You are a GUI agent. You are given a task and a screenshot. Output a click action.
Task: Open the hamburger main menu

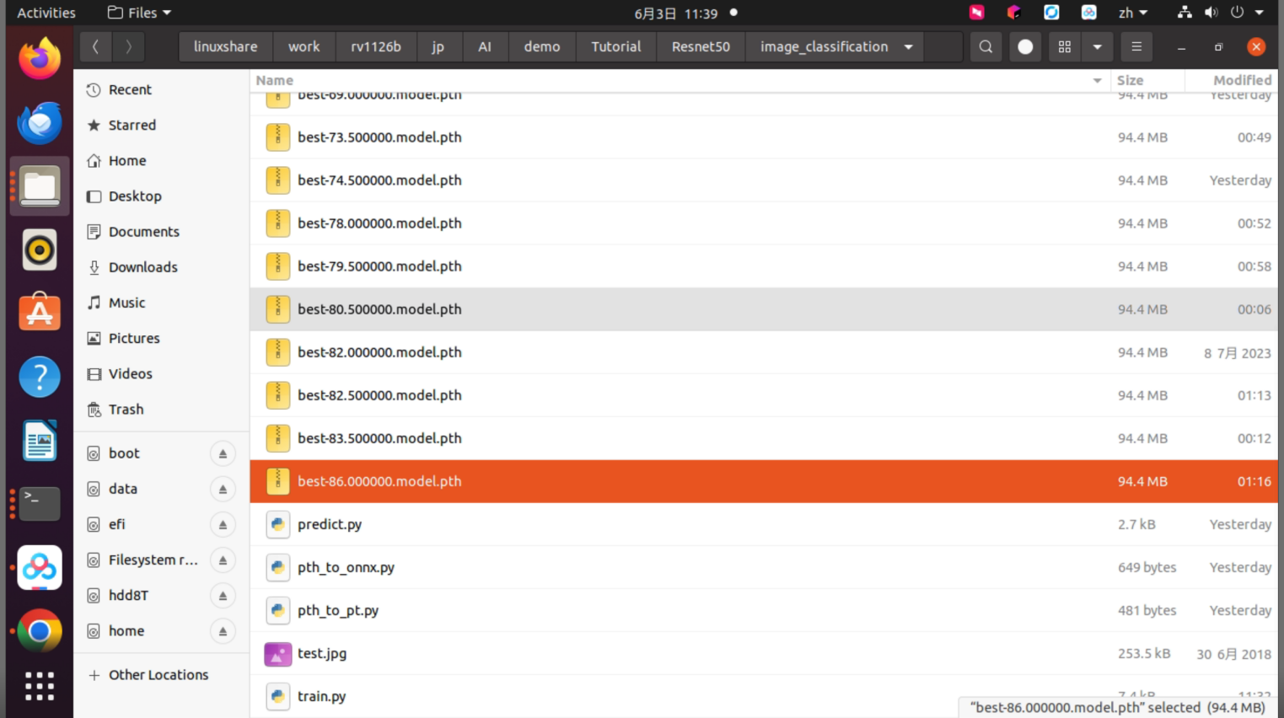click(1136, 47)
